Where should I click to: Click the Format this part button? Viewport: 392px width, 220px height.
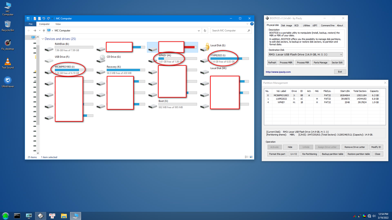pos(277,154)
